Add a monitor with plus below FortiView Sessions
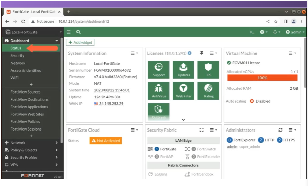The image size is (308, 186). click(x=31, y=136)
